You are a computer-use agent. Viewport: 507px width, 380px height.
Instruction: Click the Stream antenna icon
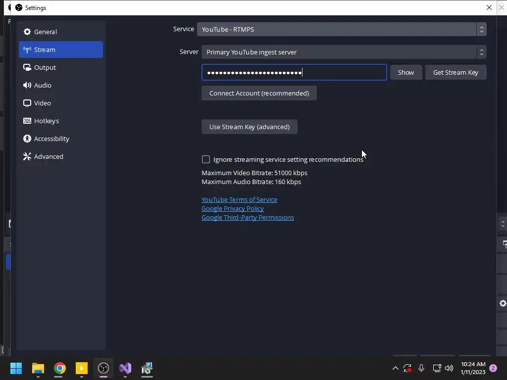pos(27,49)
